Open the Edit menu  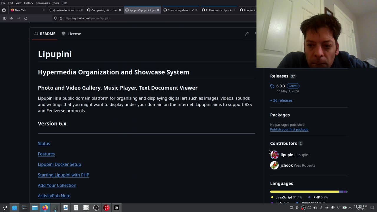pyautogui.click(x=11, y=3)
